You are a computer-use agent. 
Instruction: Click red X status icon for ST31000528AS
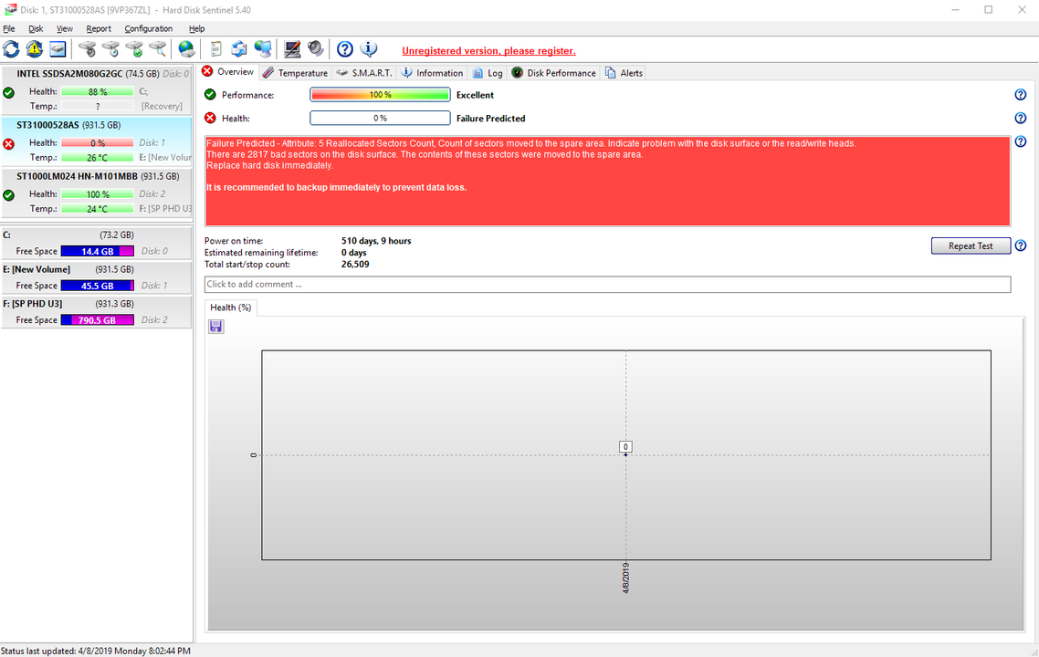tap(8, 144)
